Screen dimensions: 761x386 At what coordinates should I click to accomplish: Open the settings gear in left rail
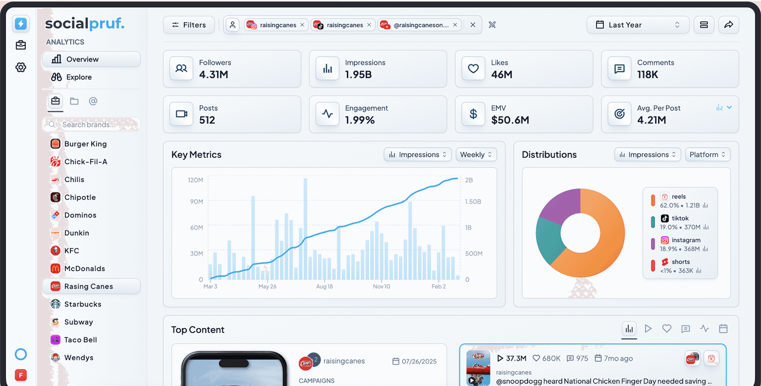pos(21,68)
